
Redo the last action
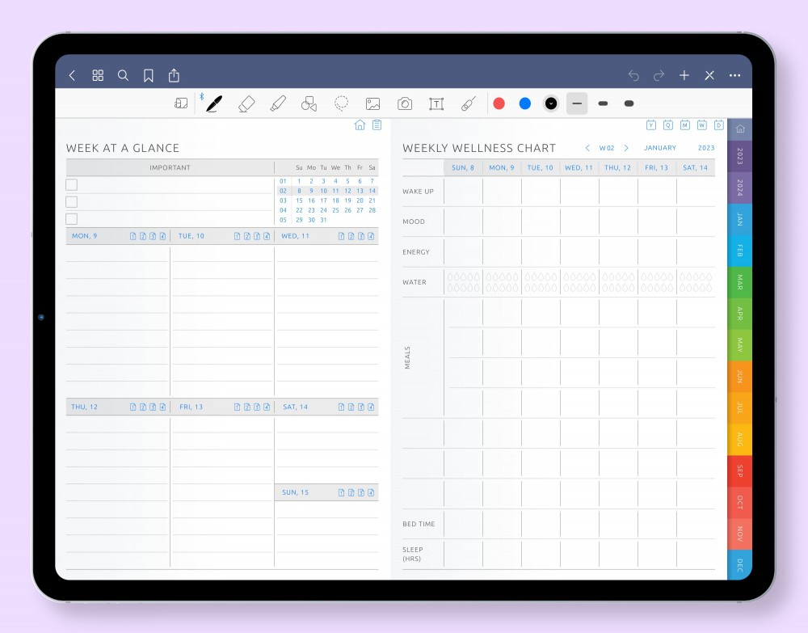tap(659, 76)
